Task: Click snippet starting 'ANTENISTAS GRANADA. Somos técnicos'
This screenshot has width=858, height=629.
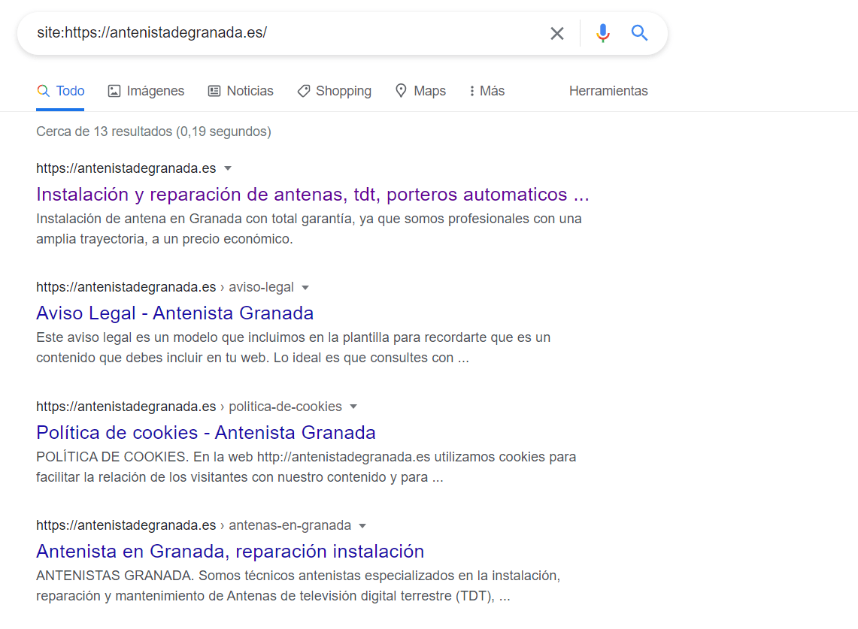Action: tap(299, 586)
